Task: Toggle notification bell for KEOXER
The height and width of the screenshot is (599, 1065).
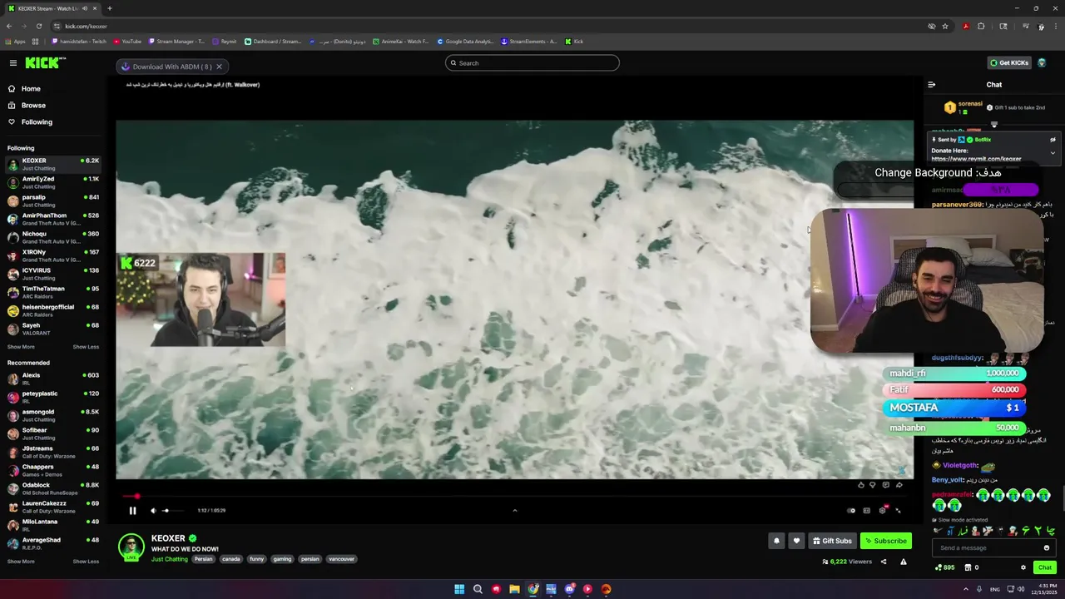Action: pos(776,541)
